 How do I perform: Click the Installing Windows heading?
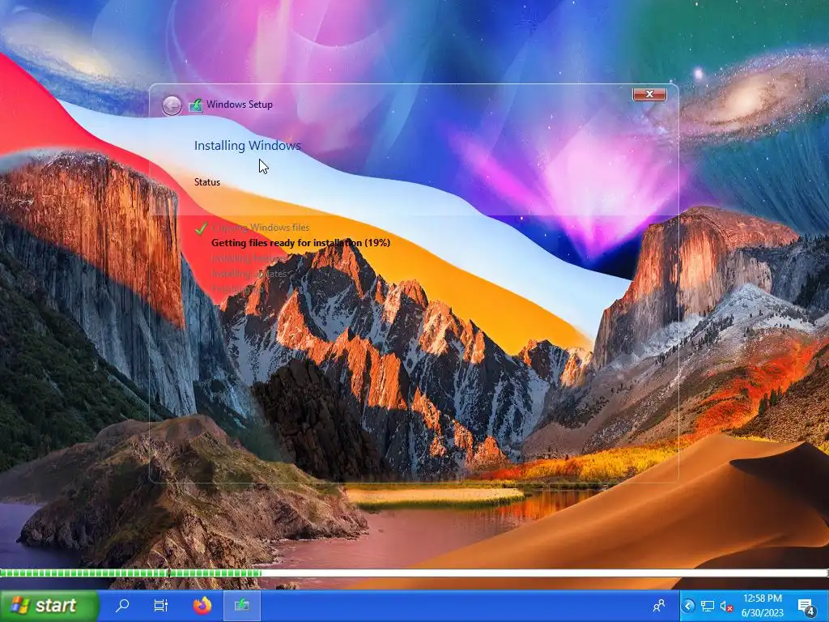point(248,146)
